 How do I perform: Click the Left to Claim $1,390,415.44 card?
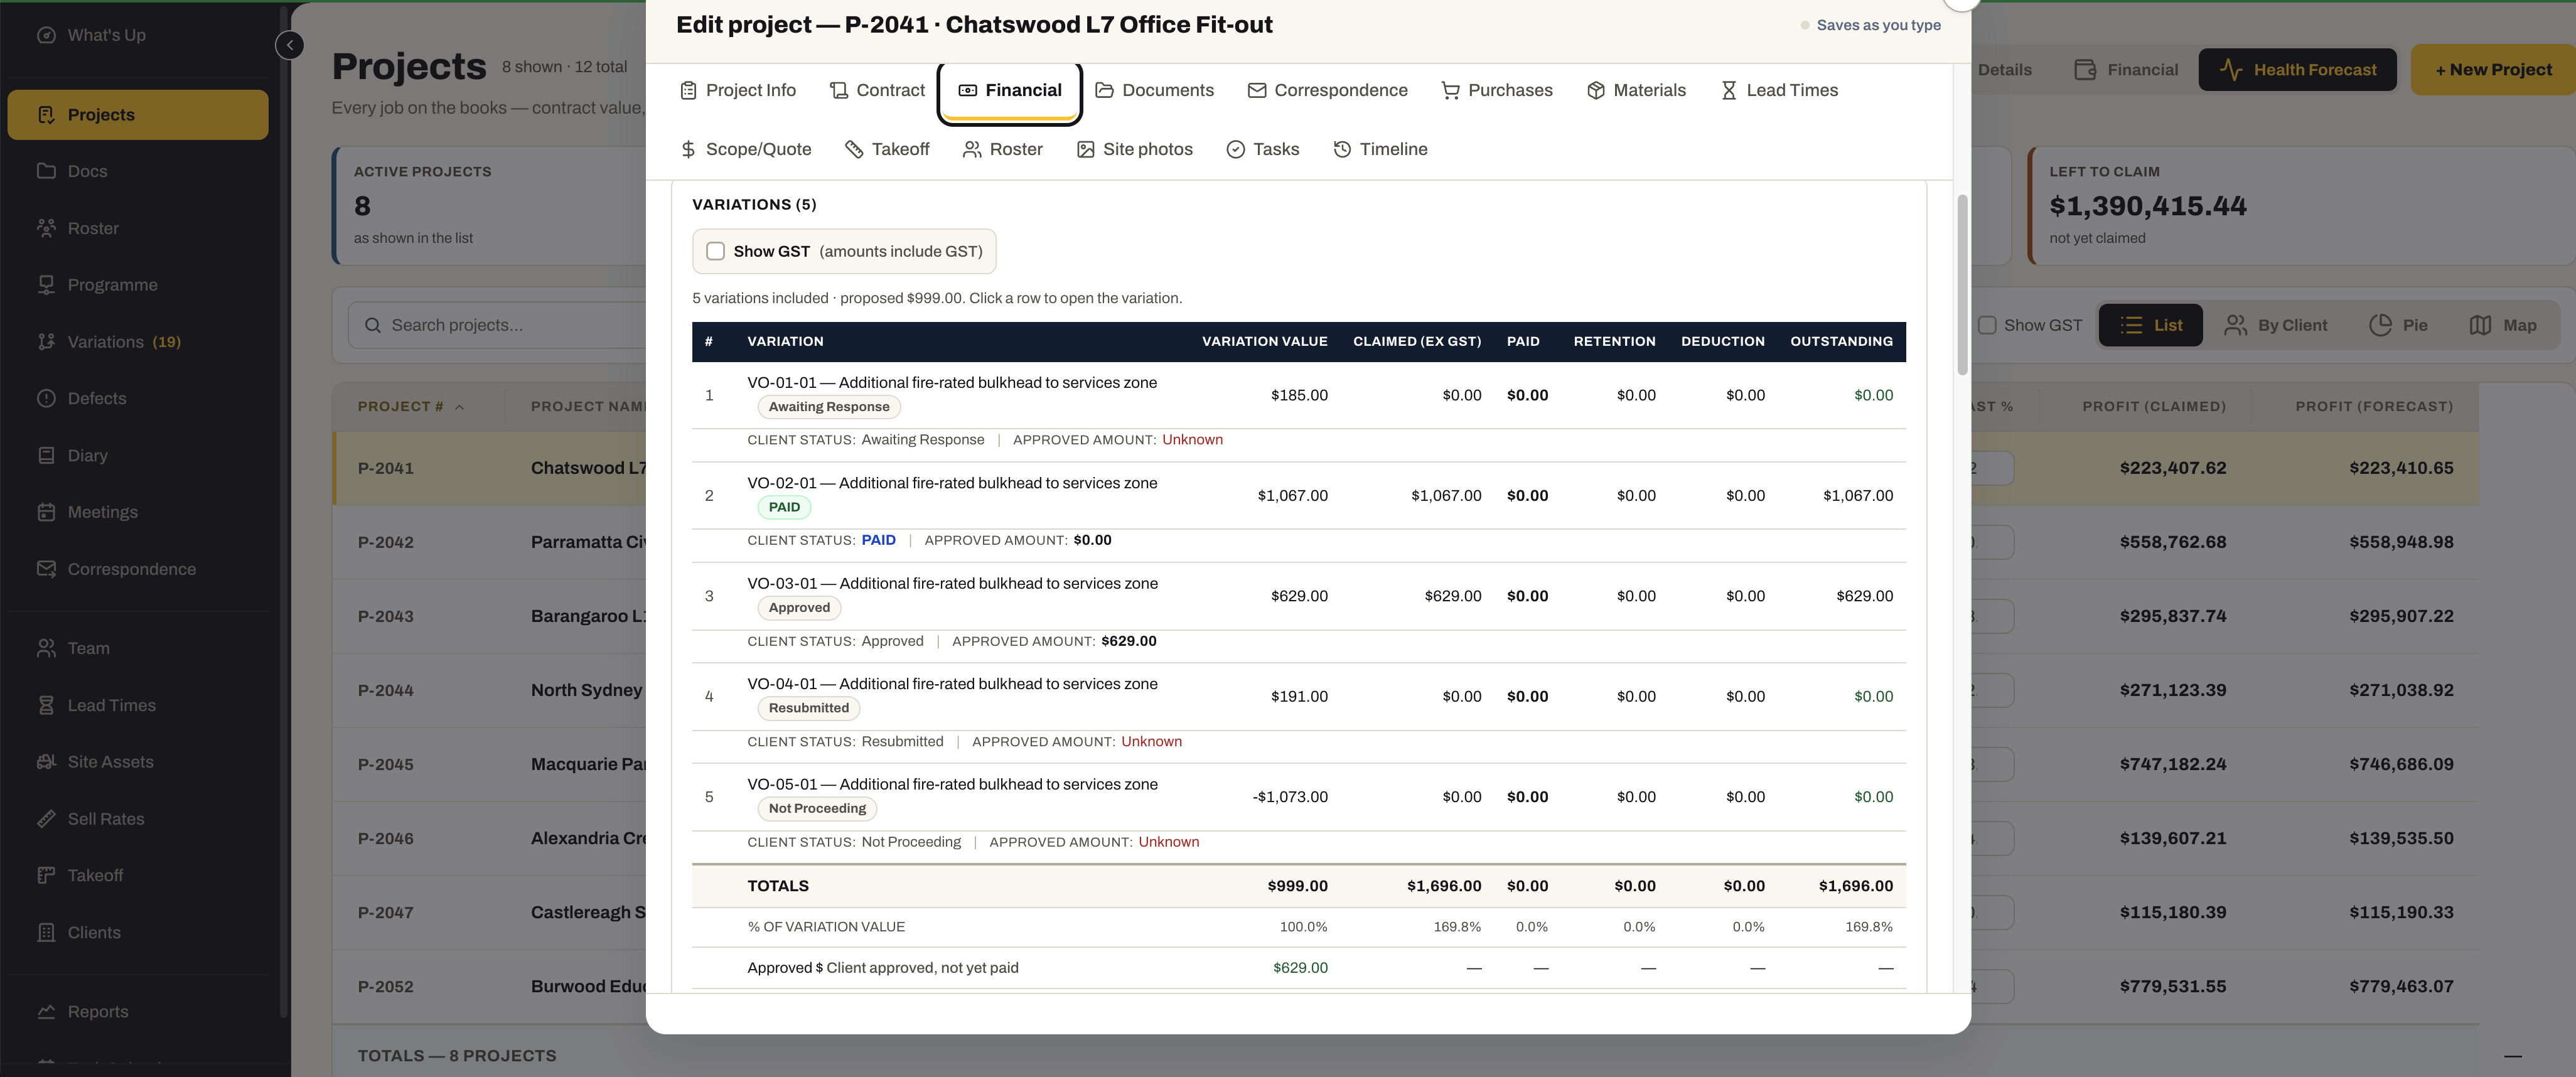2301,205
